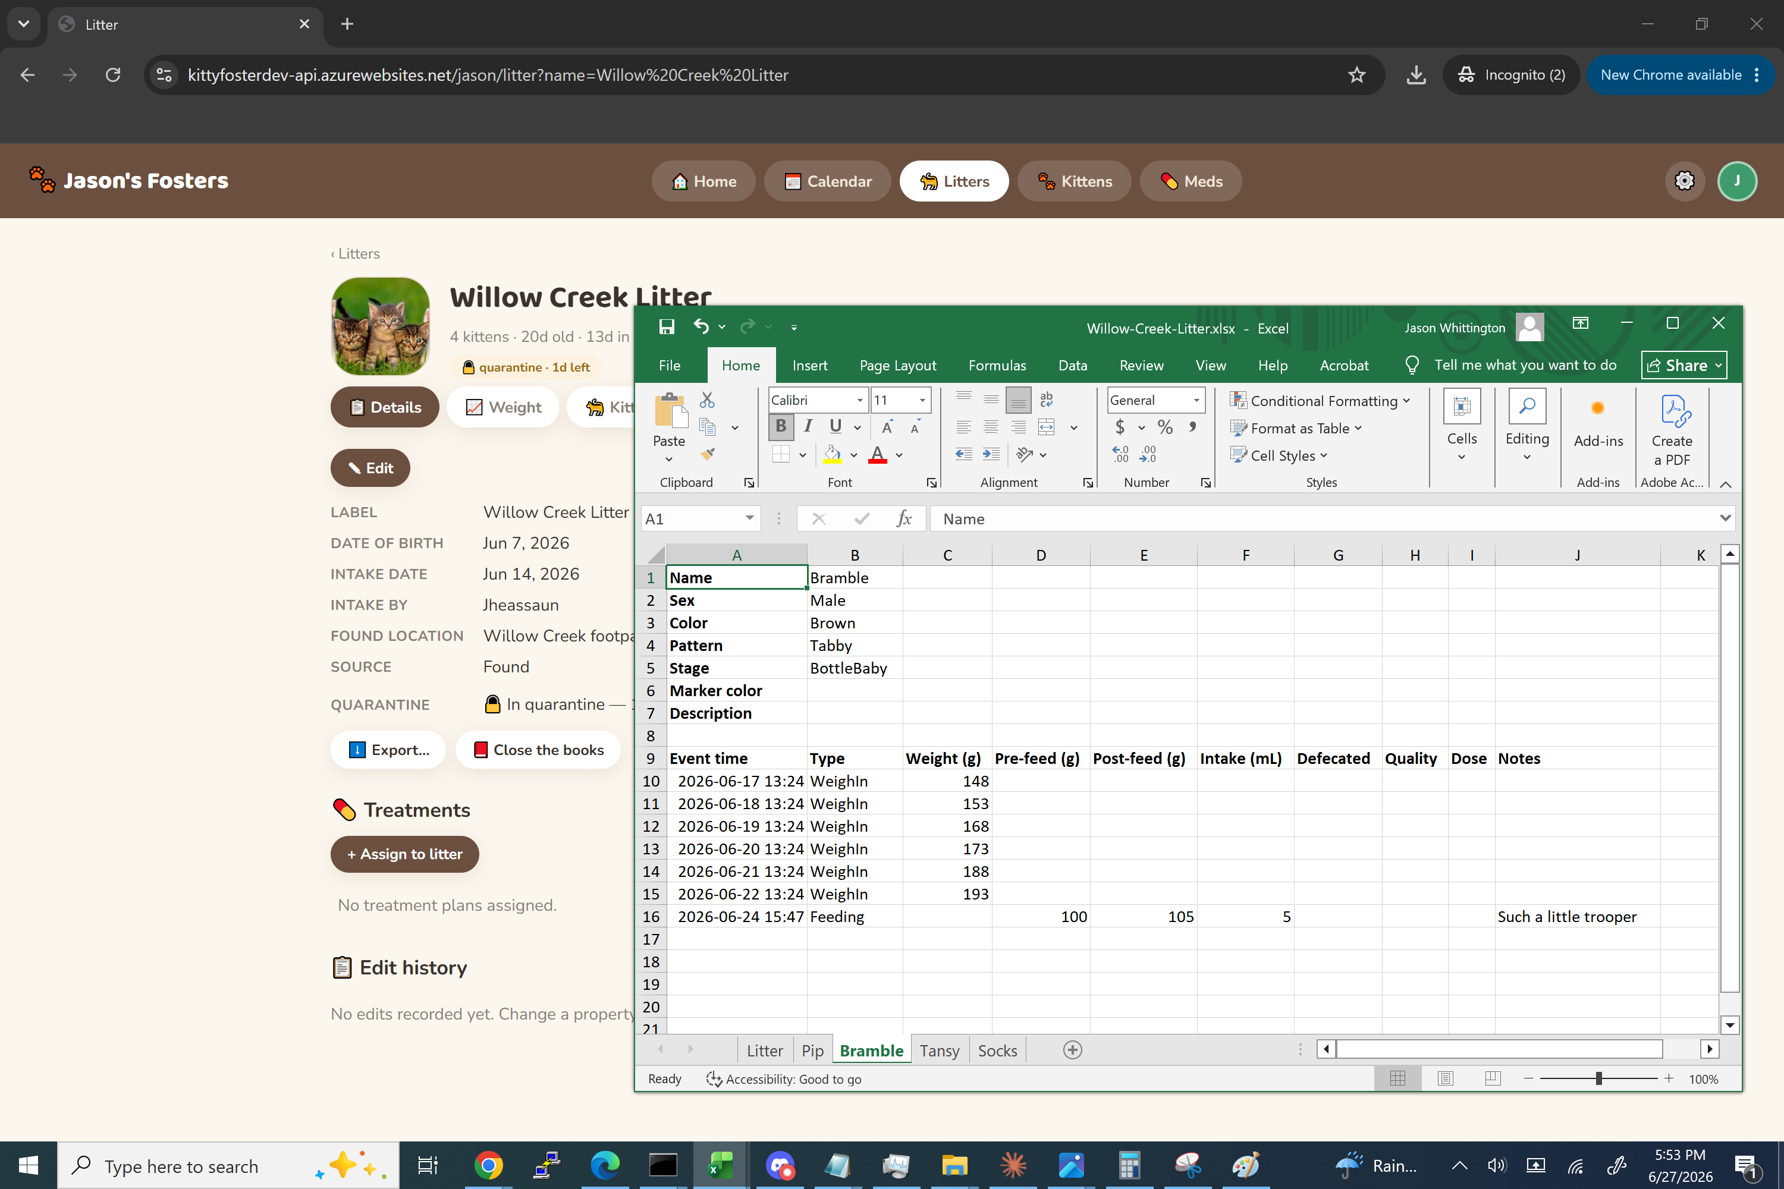Expand Conditional Formatting menu
This screenshot has height=1189, width=1784.
1320,400
